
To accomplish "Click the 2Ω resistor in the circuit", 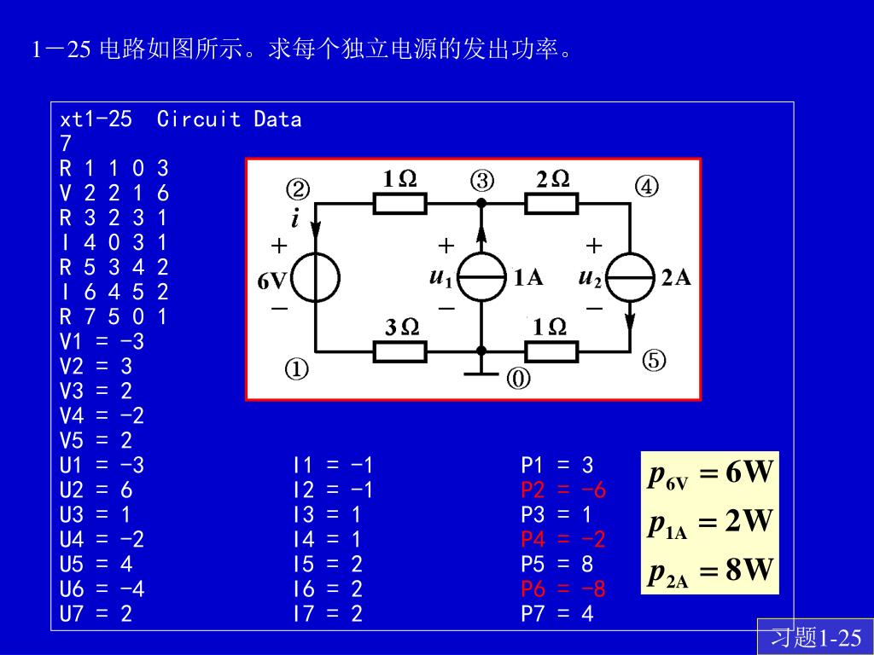I will (551, 203).
